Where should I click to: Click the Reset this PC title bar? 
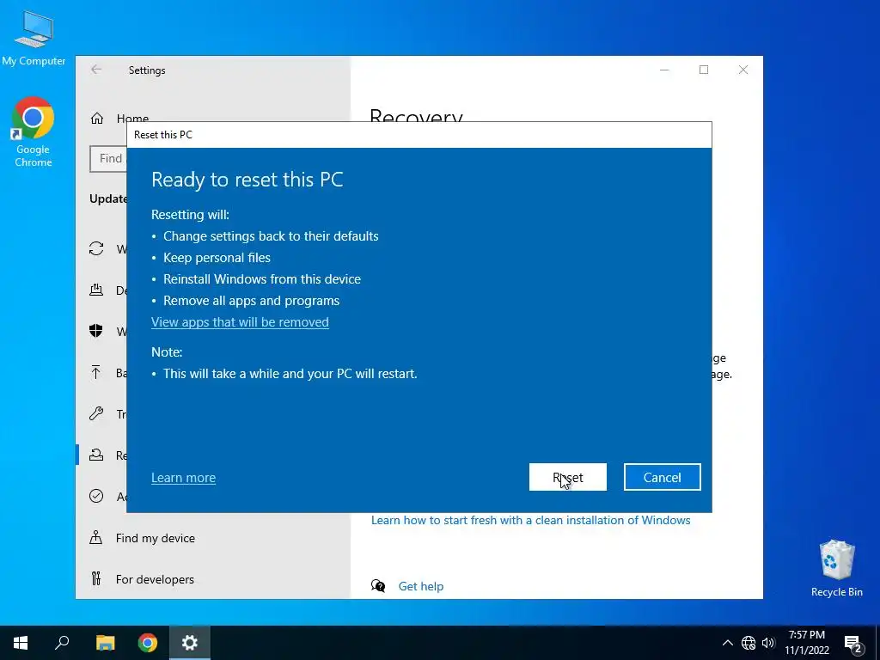click(x=419, y=135)
